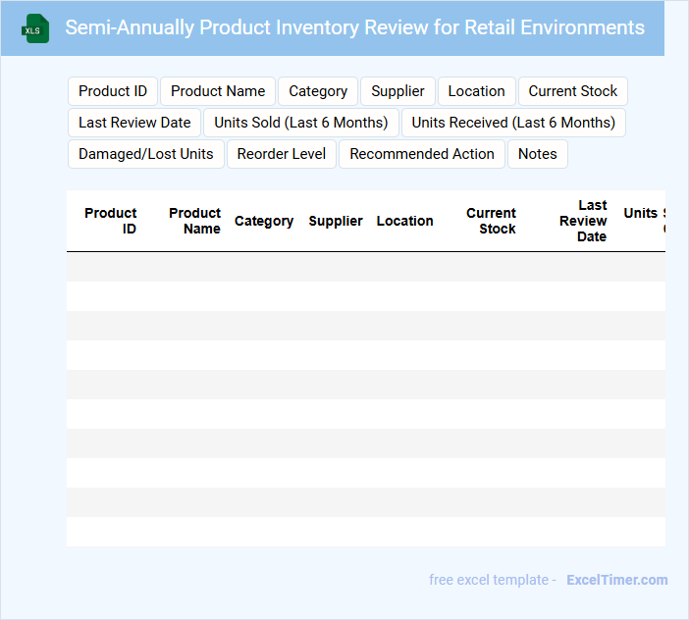Click the first empty table row

(x=365, y=267)
